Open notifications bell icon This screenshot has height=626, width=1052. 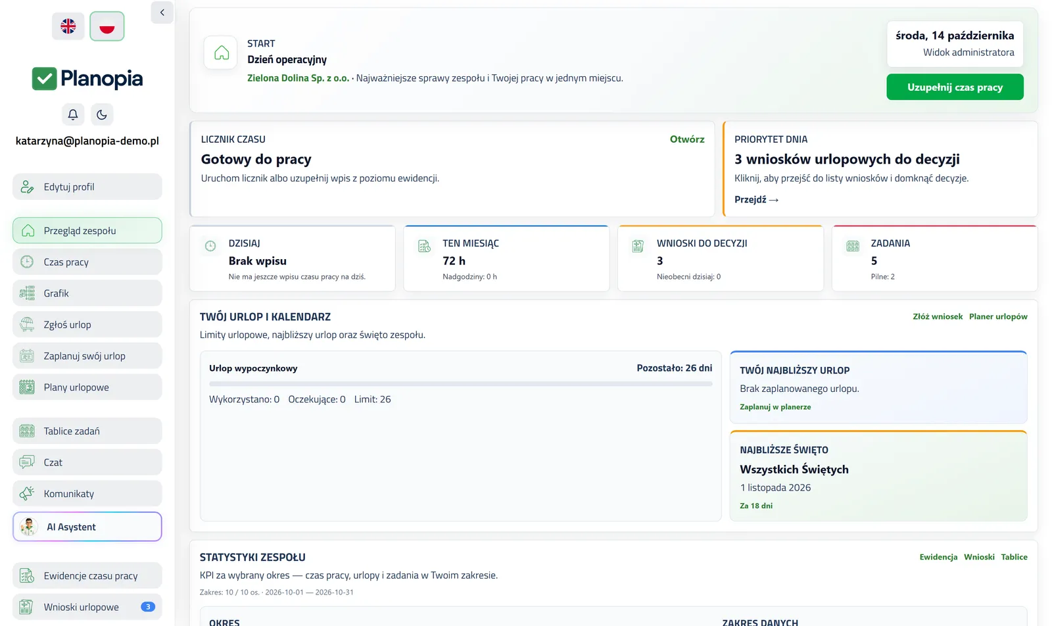(73, 114)
